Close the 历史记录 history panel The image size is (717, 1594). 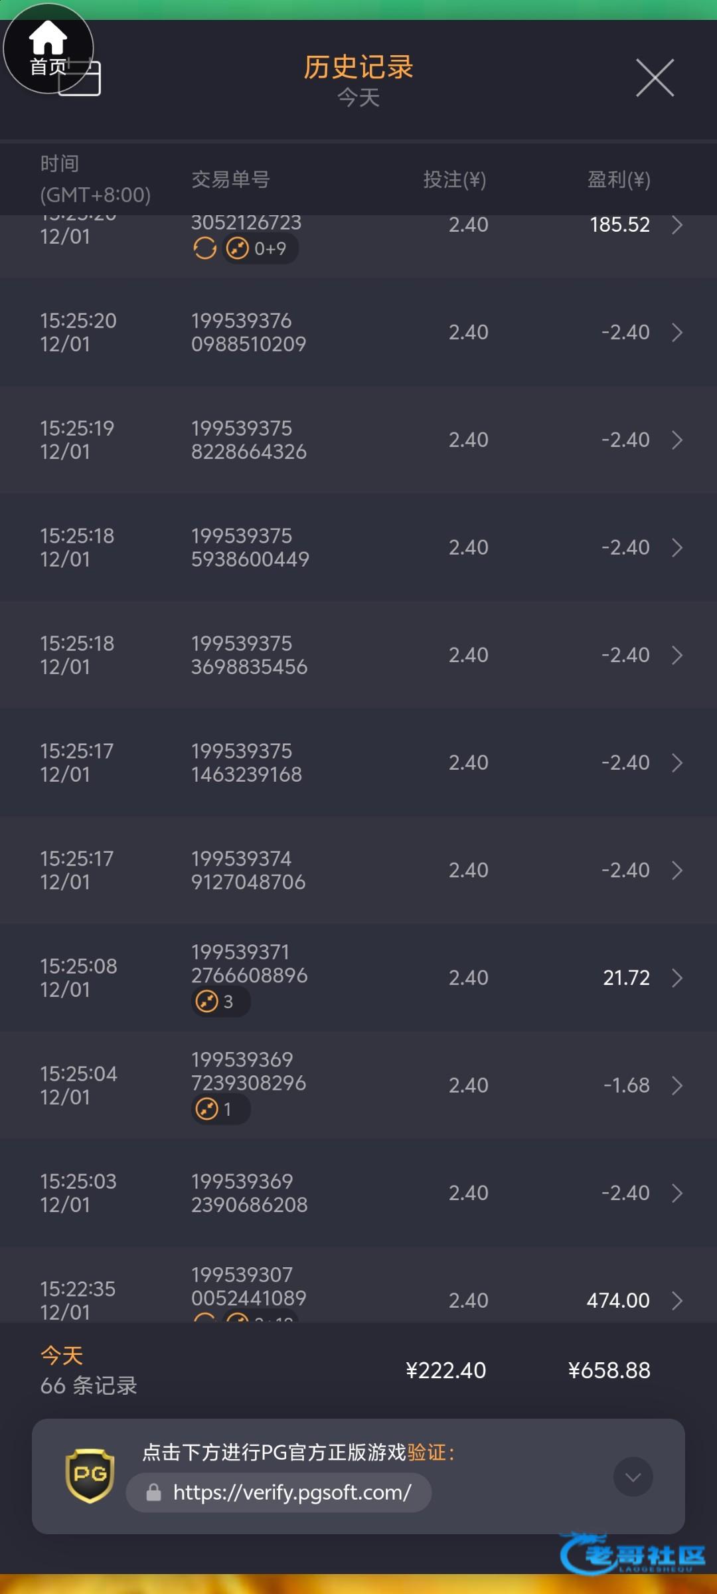[655, 78]
